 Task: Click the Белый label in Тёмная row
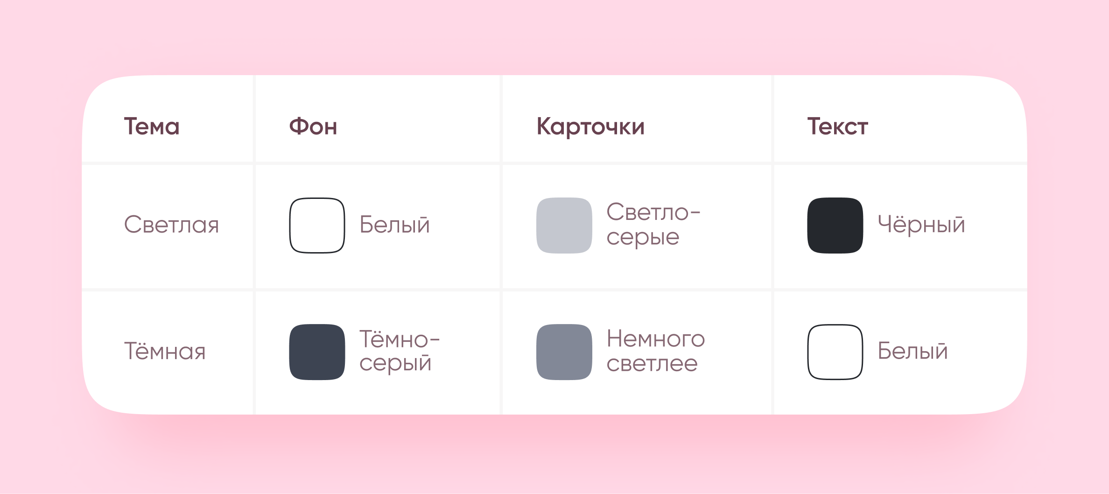tap(912, 351)
